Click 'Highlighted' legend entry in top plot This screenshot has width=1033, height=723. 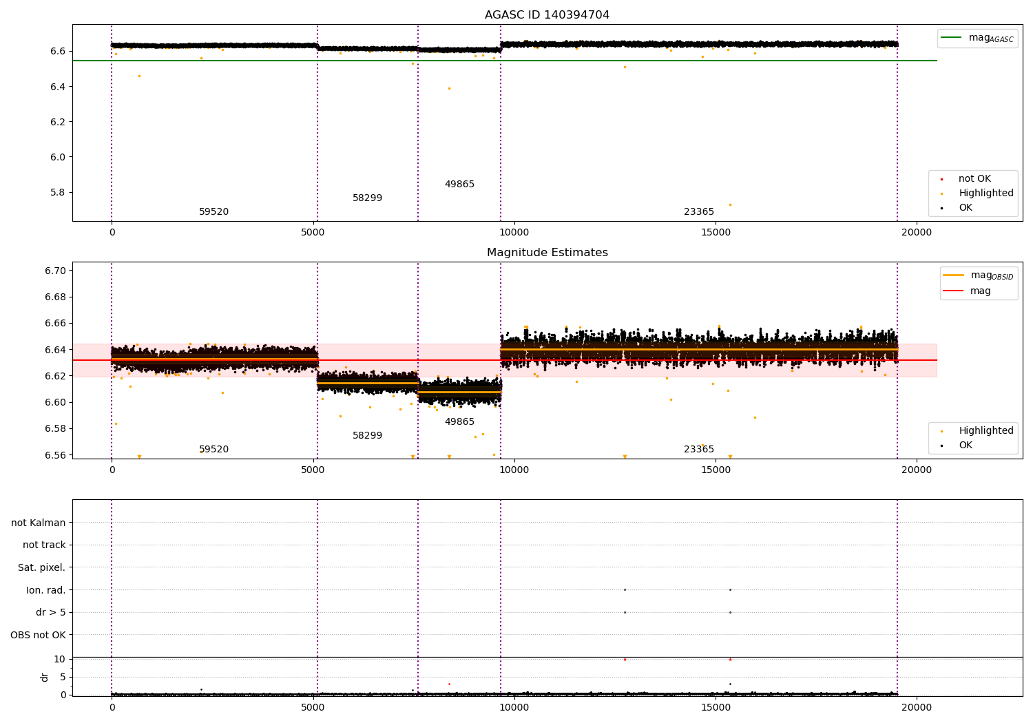click(977, 193)
